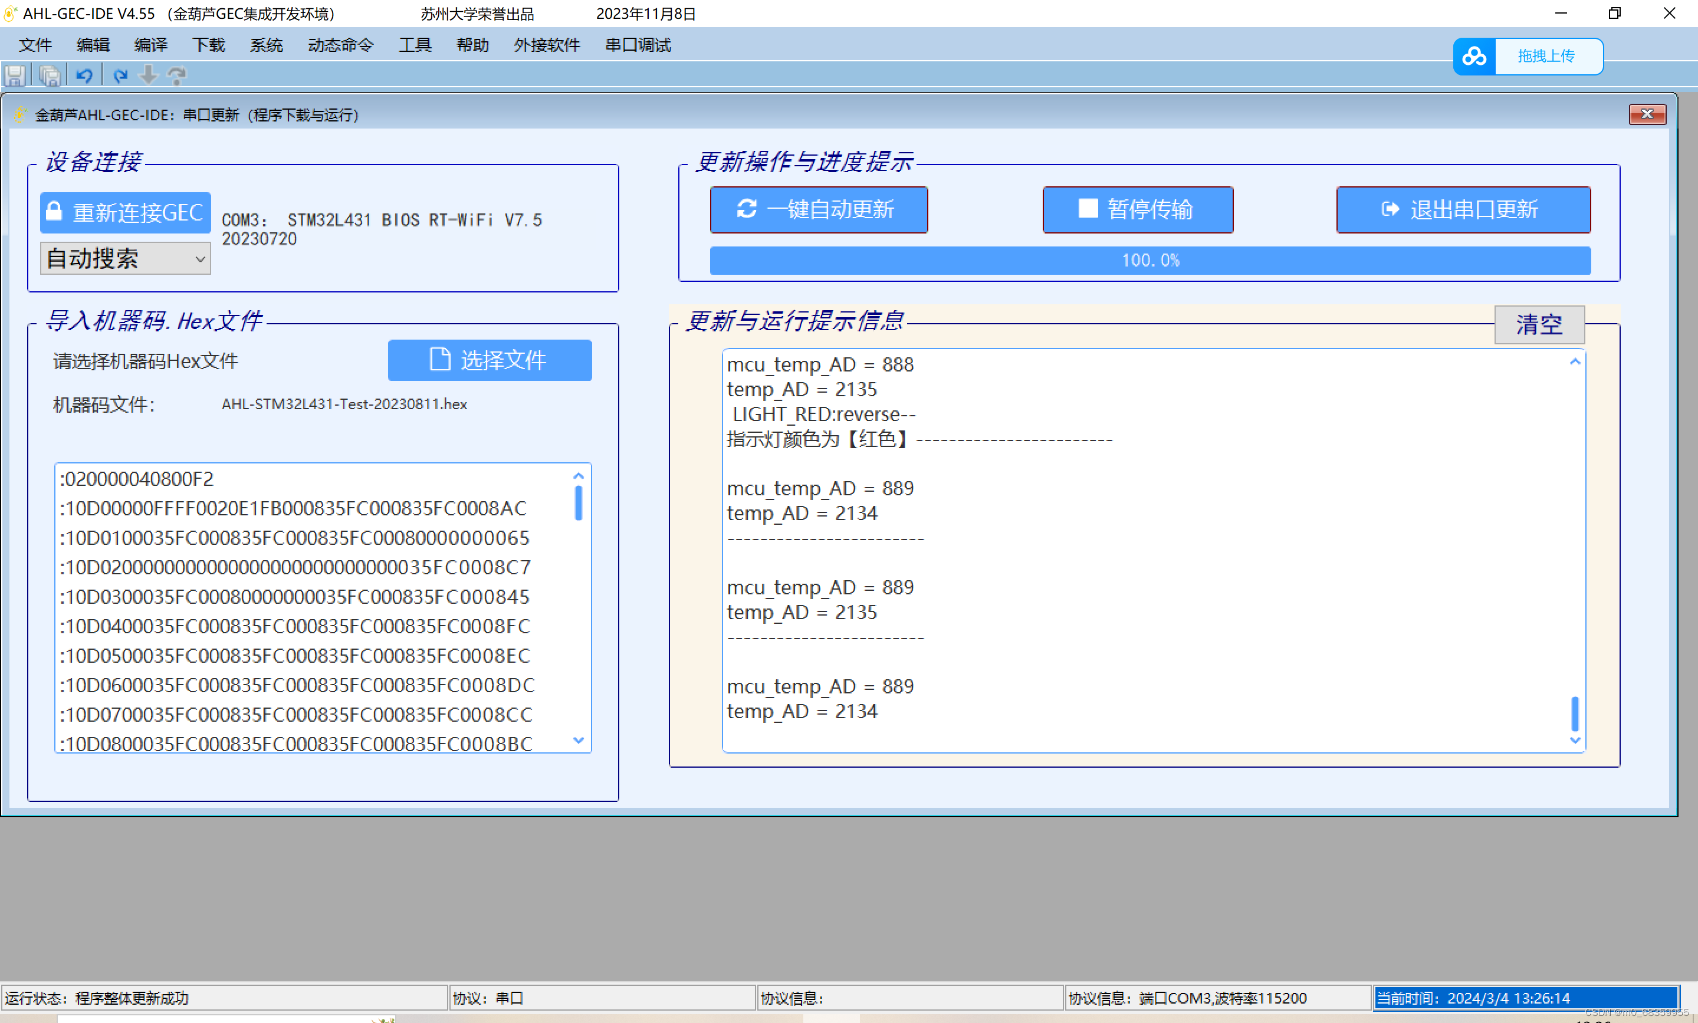Screen dimensions: 1698x1023
Task: Click the Save All toolbar icon
Action: [x=50, y=75]
